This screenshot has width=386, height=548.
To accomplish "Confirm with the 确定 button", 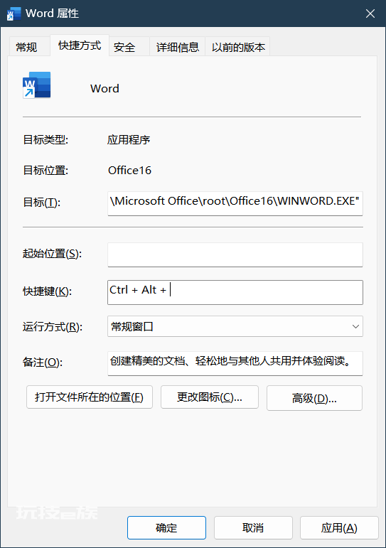I will pyautogui.click(x=166, y=527).
